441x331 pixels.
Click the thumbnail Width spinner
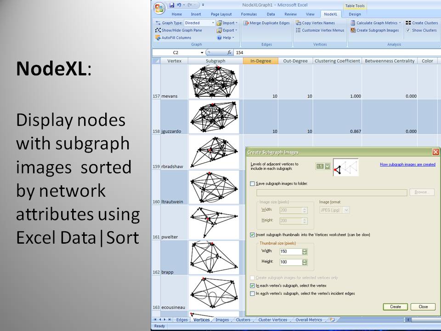305,251
